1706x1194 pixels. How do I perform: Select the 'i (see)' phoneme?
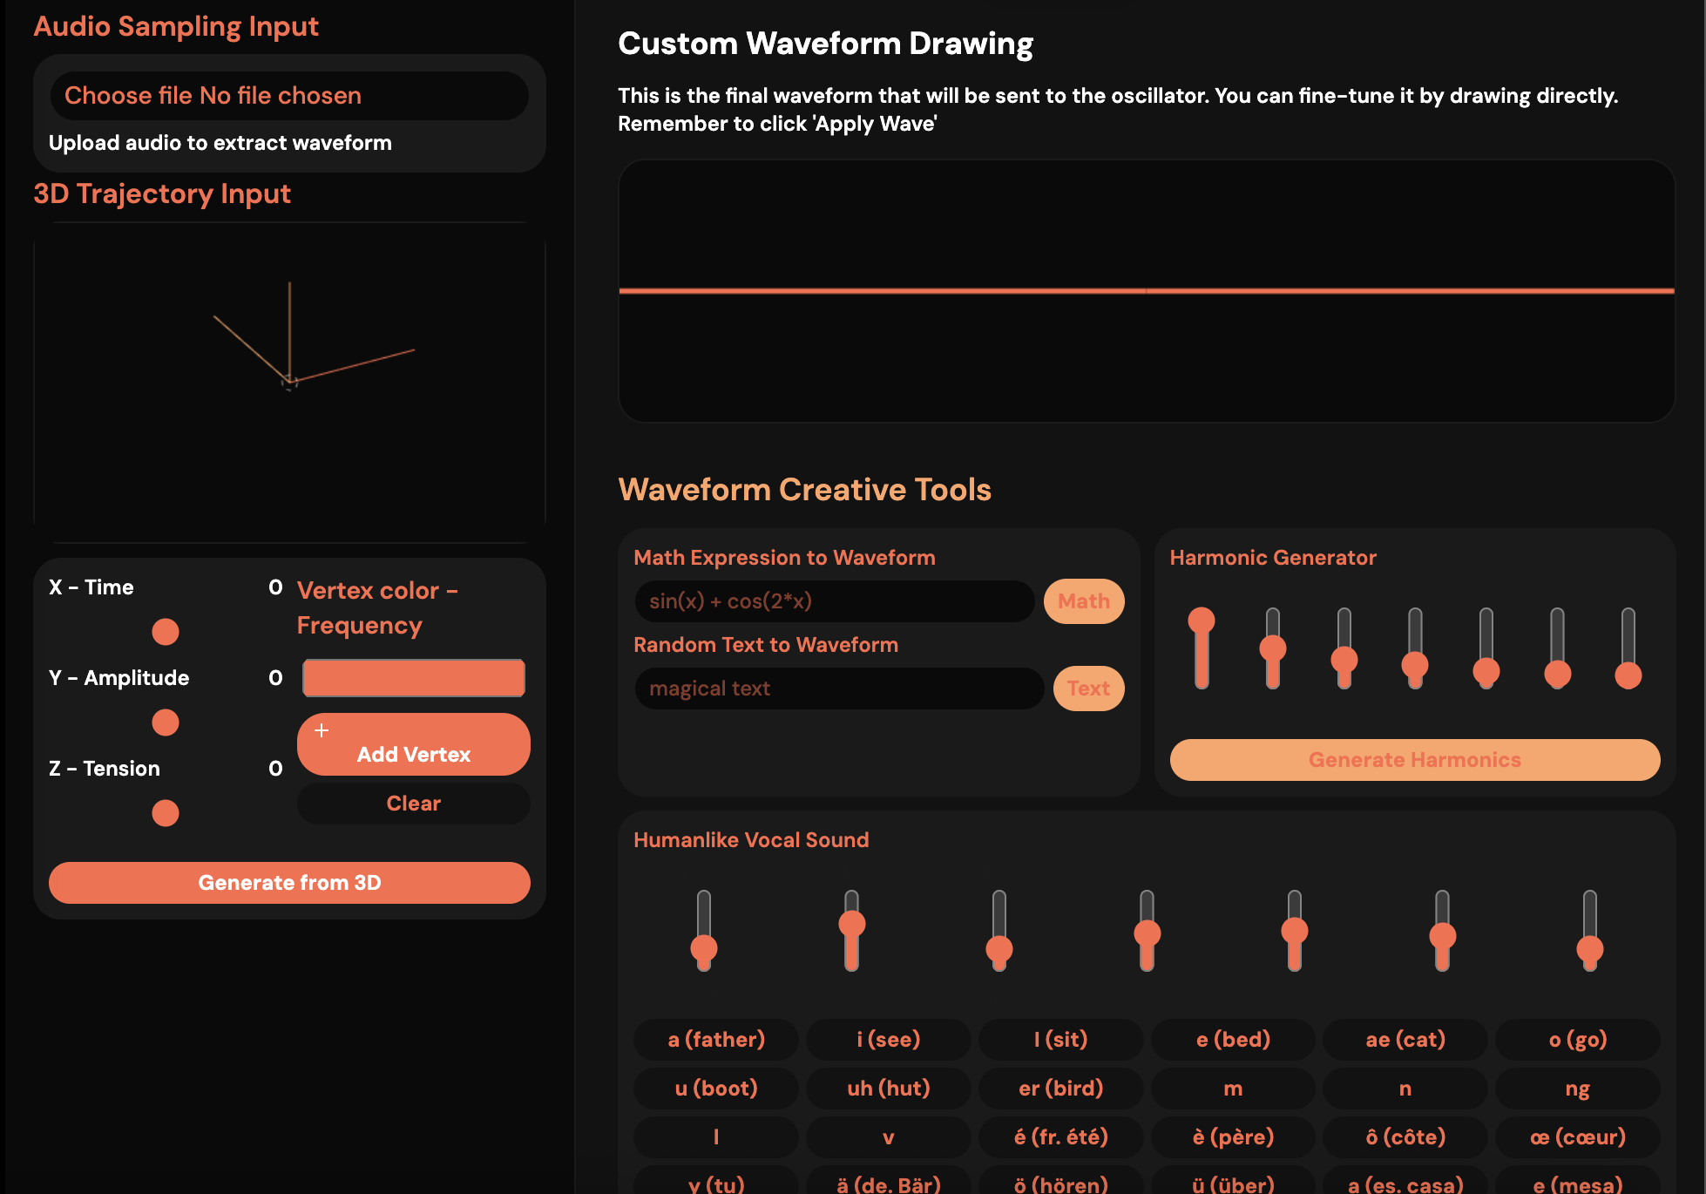pos(888,1039)
